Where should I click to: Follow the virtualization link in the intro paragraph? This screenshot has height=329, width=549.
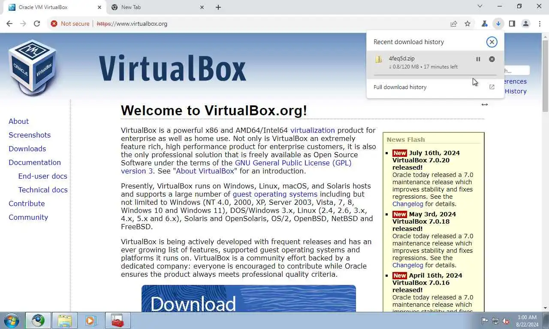pos(313,130)
